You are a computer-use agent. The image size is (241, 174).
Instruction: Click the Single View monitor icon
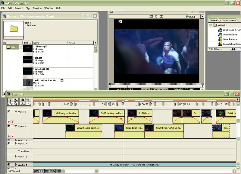pyautogui.click(x=156, y=16)
